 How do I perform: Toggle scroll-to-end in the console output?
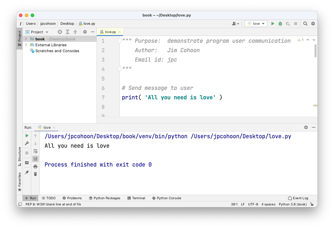[x=35, y=159]
